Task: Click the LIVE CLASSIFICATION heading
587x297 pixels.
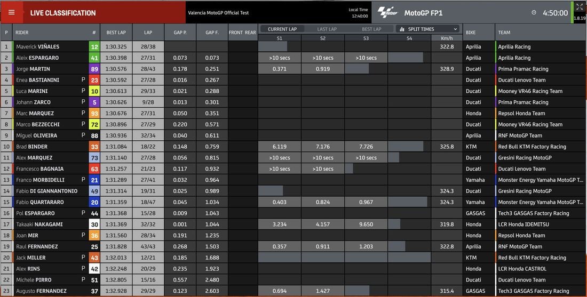Action: click(63, 13)
